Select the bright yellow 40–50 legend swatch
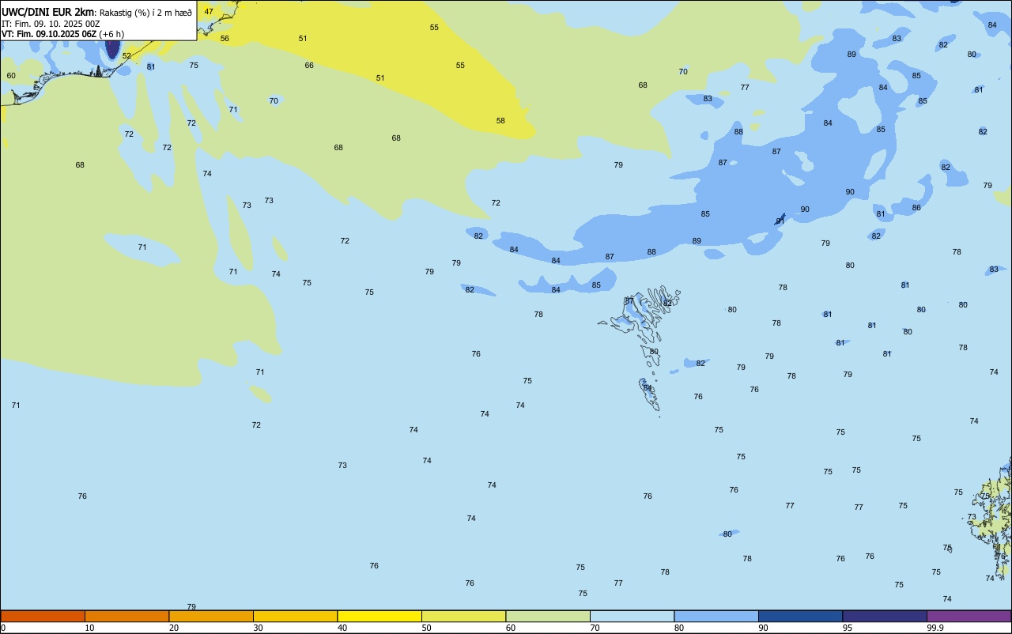Image resolution: width=1012 pixels, height=634 pixels. coord(379,616)
